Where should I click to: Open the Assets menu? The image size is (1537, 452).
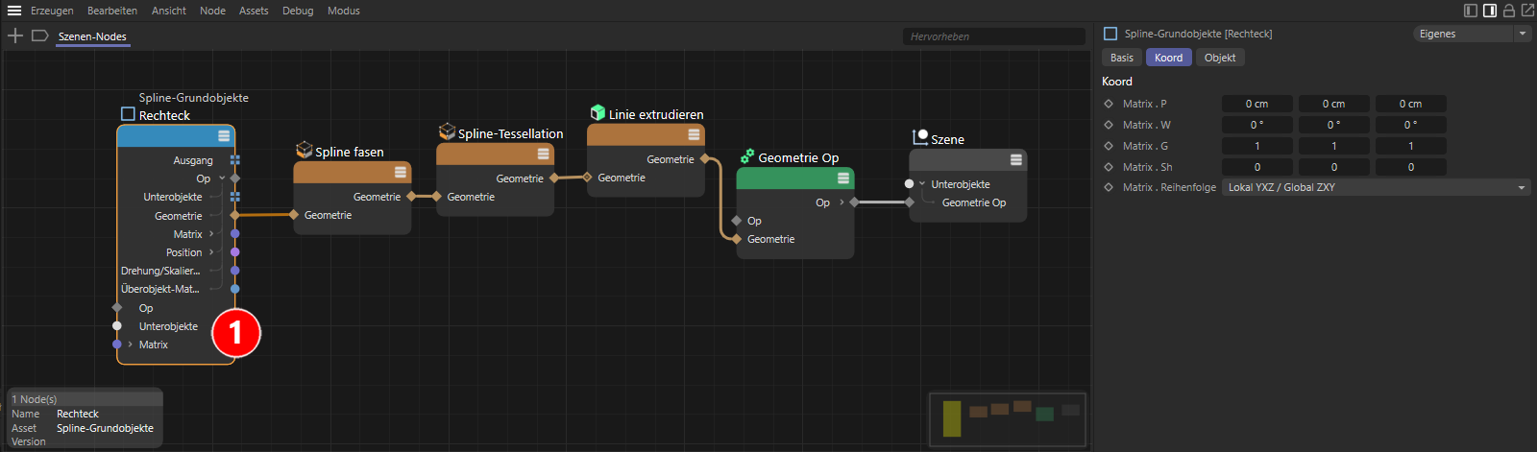[x=254, y=11]
